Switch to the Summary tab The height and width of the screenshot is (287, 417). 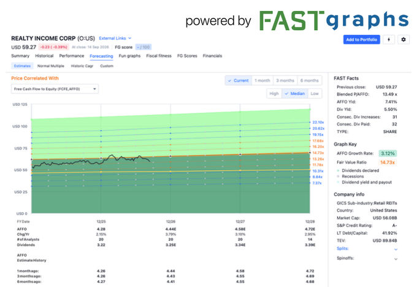(x=20, y=56)
